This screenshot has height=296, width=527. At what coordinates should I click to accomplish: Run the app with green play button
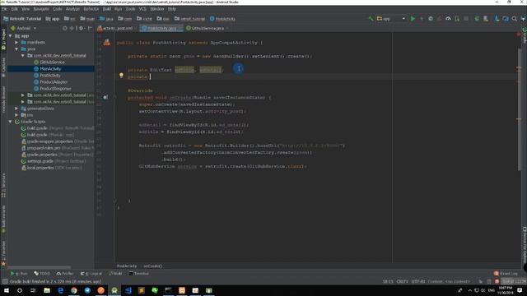click(x=413, y=19)
